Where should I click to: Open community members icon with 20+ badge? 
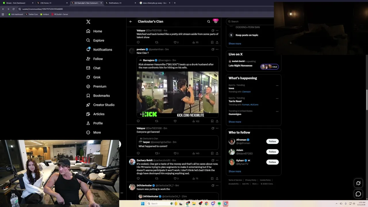click(x=216, y=22)
